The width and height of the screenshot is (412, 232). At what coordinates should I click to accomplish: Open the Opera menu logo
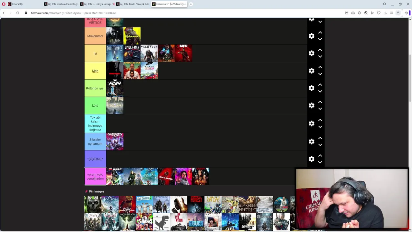(4, 4)
